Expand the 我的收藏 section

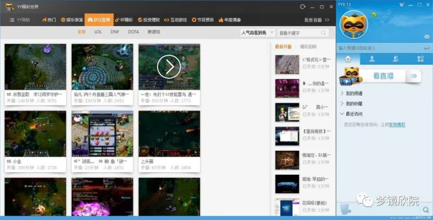point(352,104)
